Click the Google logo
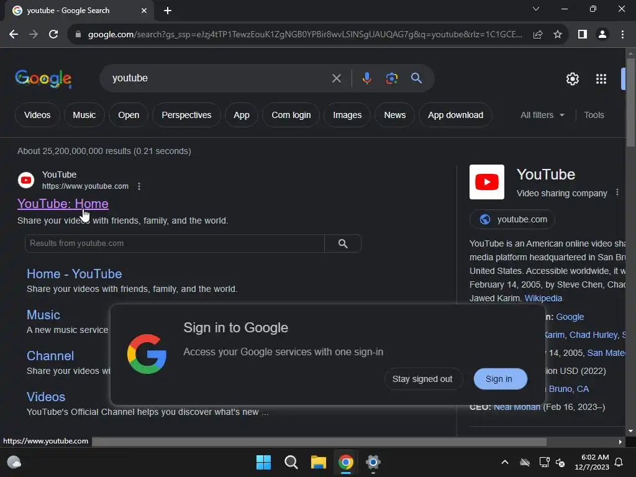Screen dimensions: 636x477 (43, 79)
